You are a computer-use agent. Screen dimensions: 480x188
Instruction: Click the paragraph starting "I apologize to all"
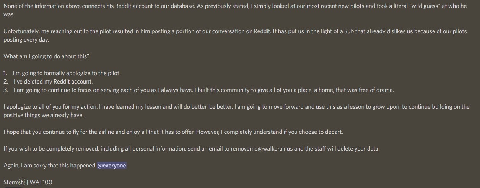point(236,107)
